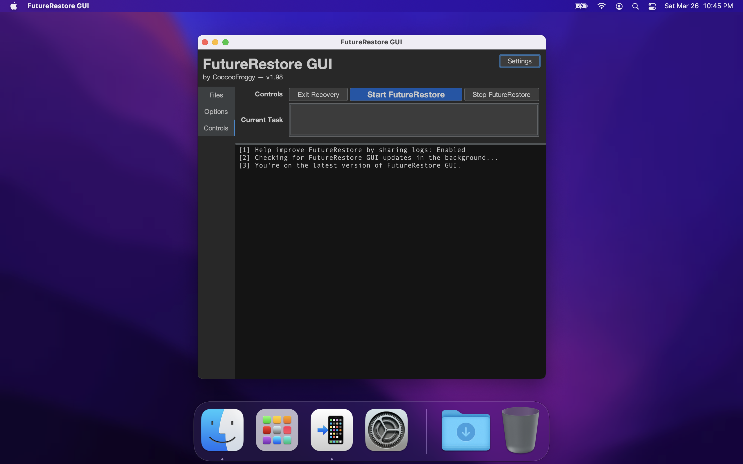Open Launchpad in the dock
Screen dimensions: 743x464
point(277,430)
